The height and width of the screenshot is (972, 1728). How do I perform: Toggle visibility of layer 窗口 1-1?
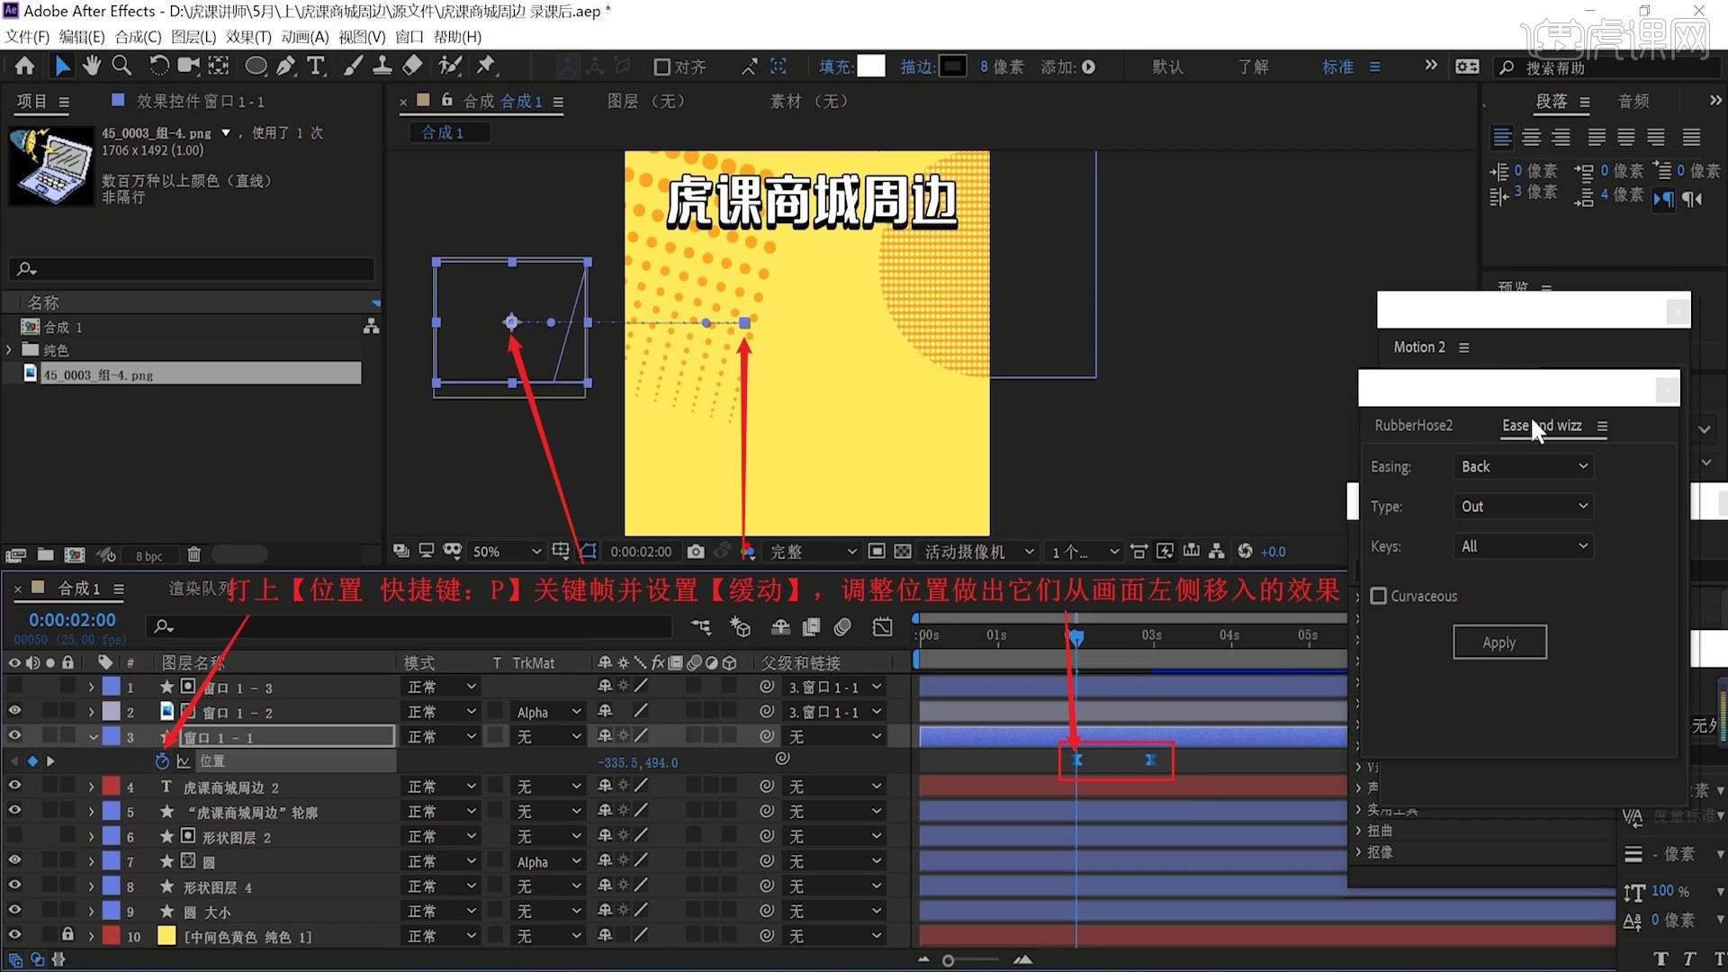click(x=14, y=735)
